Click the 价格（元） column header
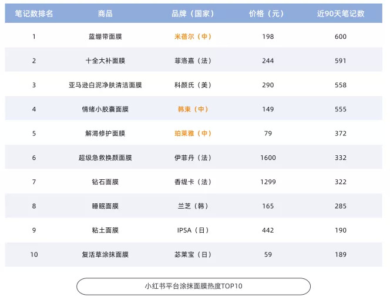The height and width of the screenshot is (300, 390). (268, 13)
